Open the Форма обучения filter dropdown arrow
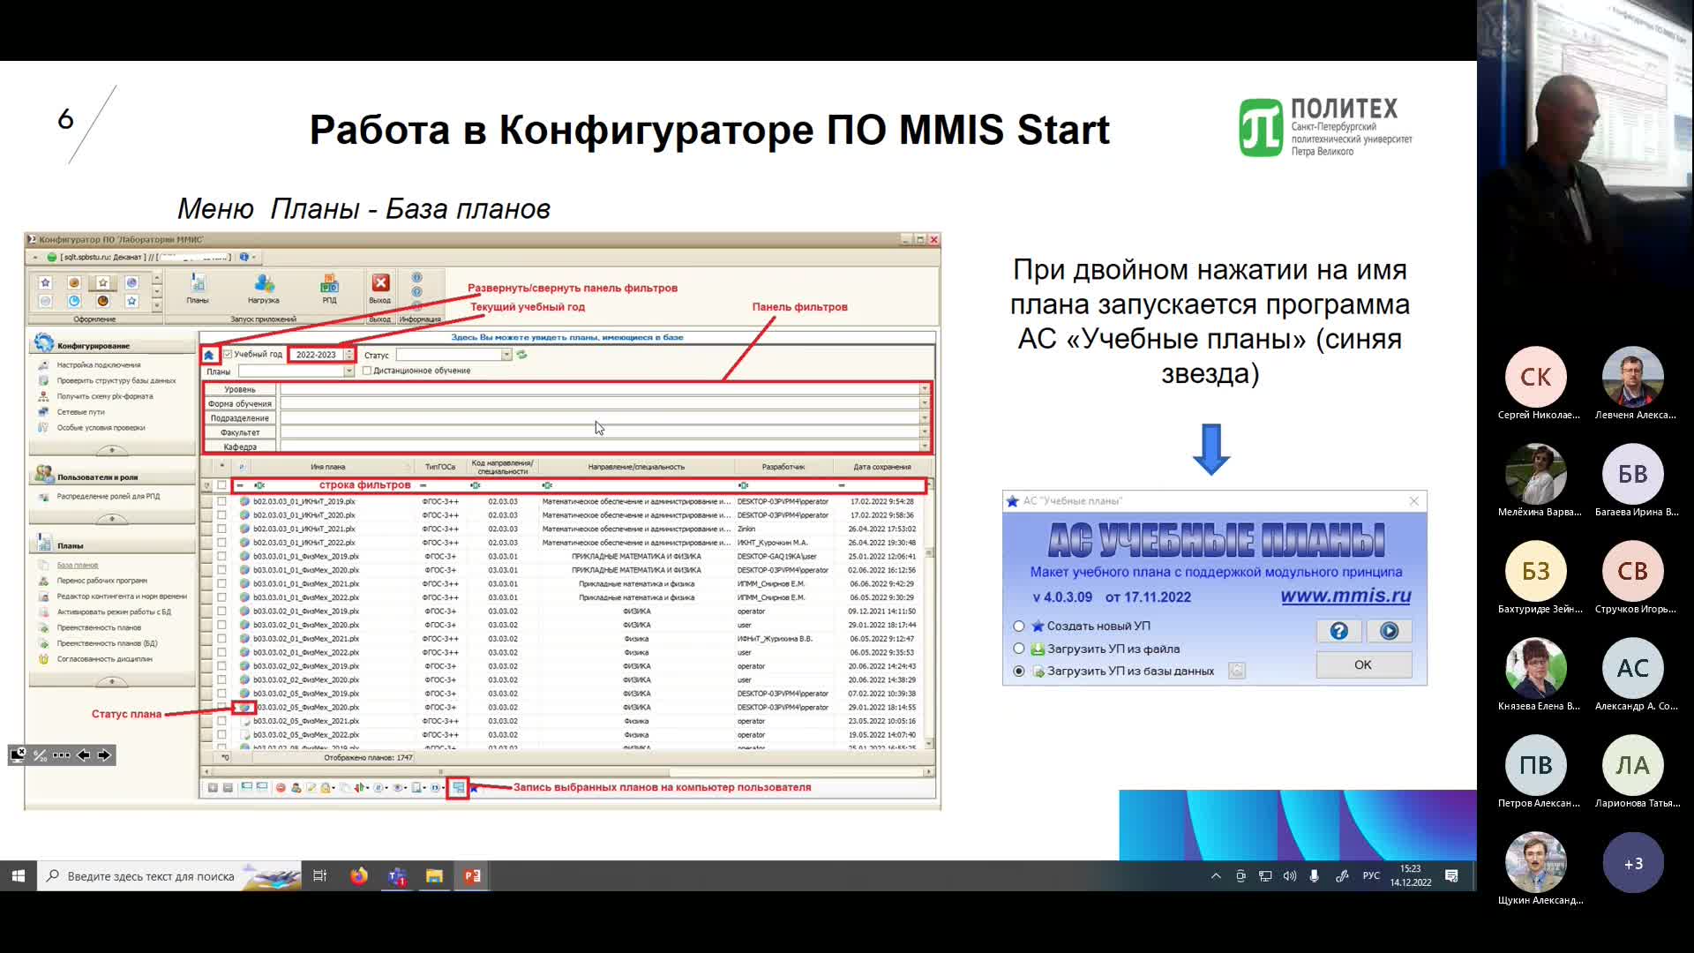The image size is (1694, 953). pos(925,403)
